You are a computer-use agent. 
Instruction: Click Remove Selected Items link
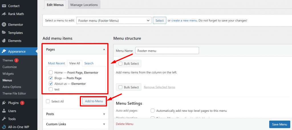159,87
